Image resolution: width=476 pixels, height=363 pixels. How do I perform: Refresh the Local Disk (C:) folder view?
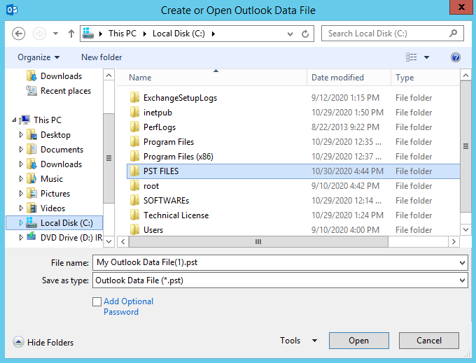click(x=305, y=34)
